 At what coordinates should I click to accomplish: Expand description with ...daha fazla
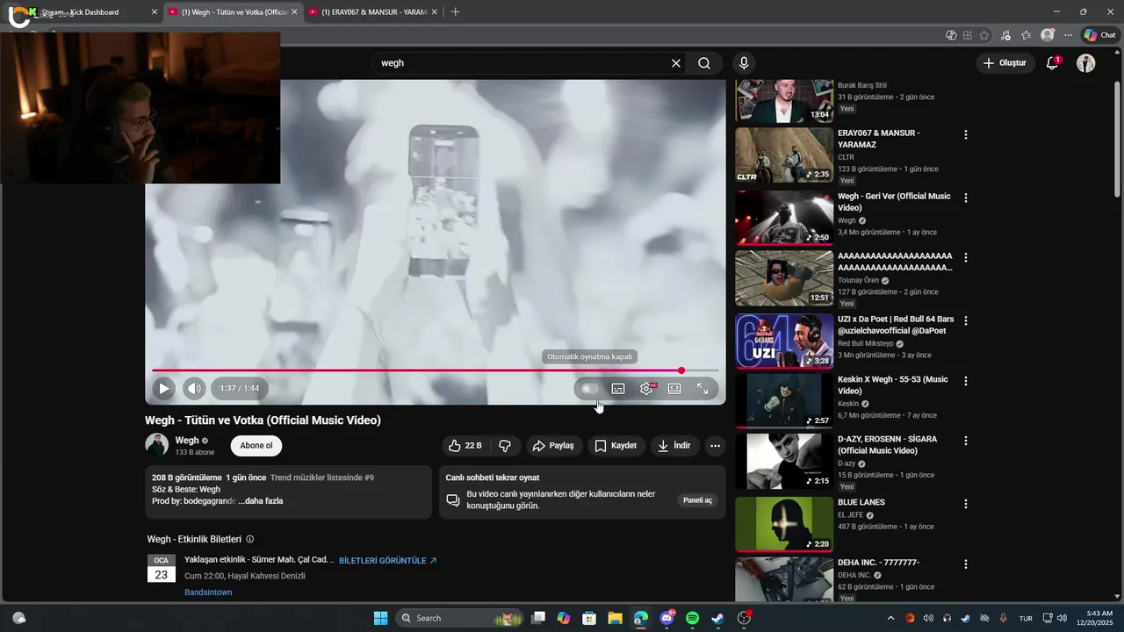pyautogui.click(x=261, y=501)
